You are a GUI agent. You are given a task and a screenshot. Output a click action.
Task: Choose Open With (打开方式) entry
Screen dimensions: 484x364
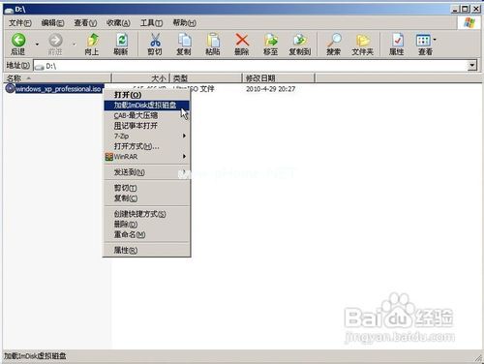coord(147,146)
